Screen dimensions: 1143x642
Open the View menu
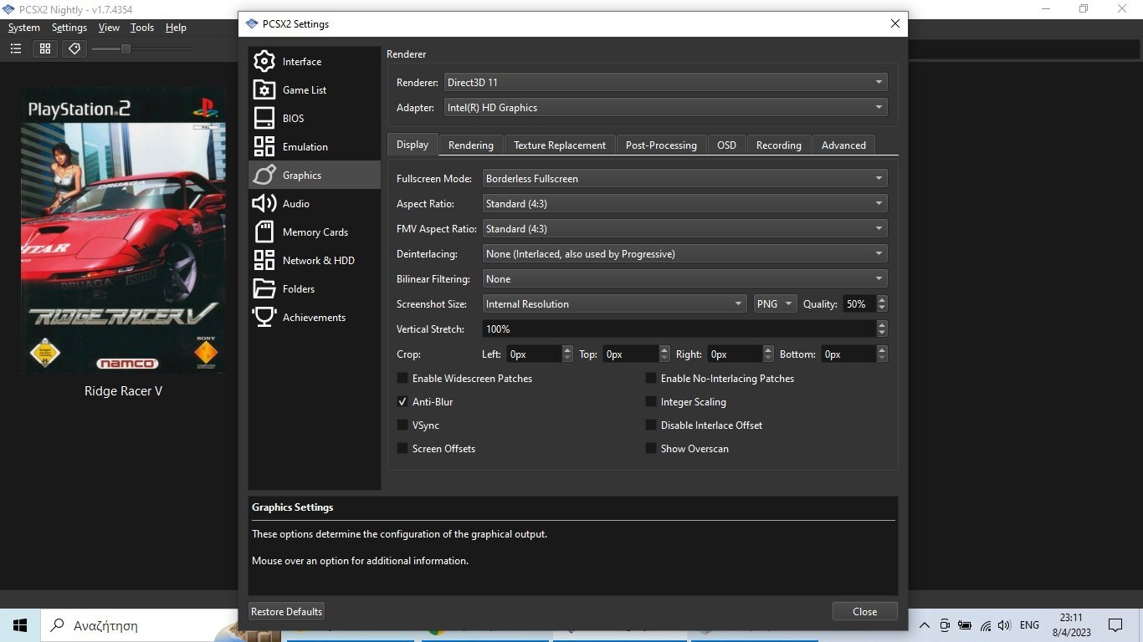point(109,28)
